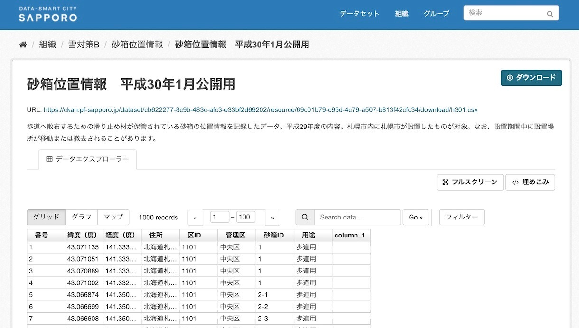Viewport: 579px width, 328px height.
Task: Go to next page with » button
Action: click(272, 218)
